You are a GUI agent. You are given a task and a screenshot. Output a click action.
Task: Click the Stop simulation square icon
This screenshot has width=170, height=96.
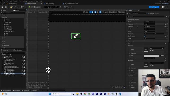point(35,7)
